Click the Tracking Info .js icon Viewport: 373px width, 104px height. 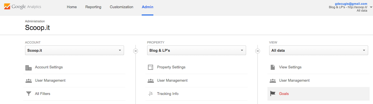point(151,94)
